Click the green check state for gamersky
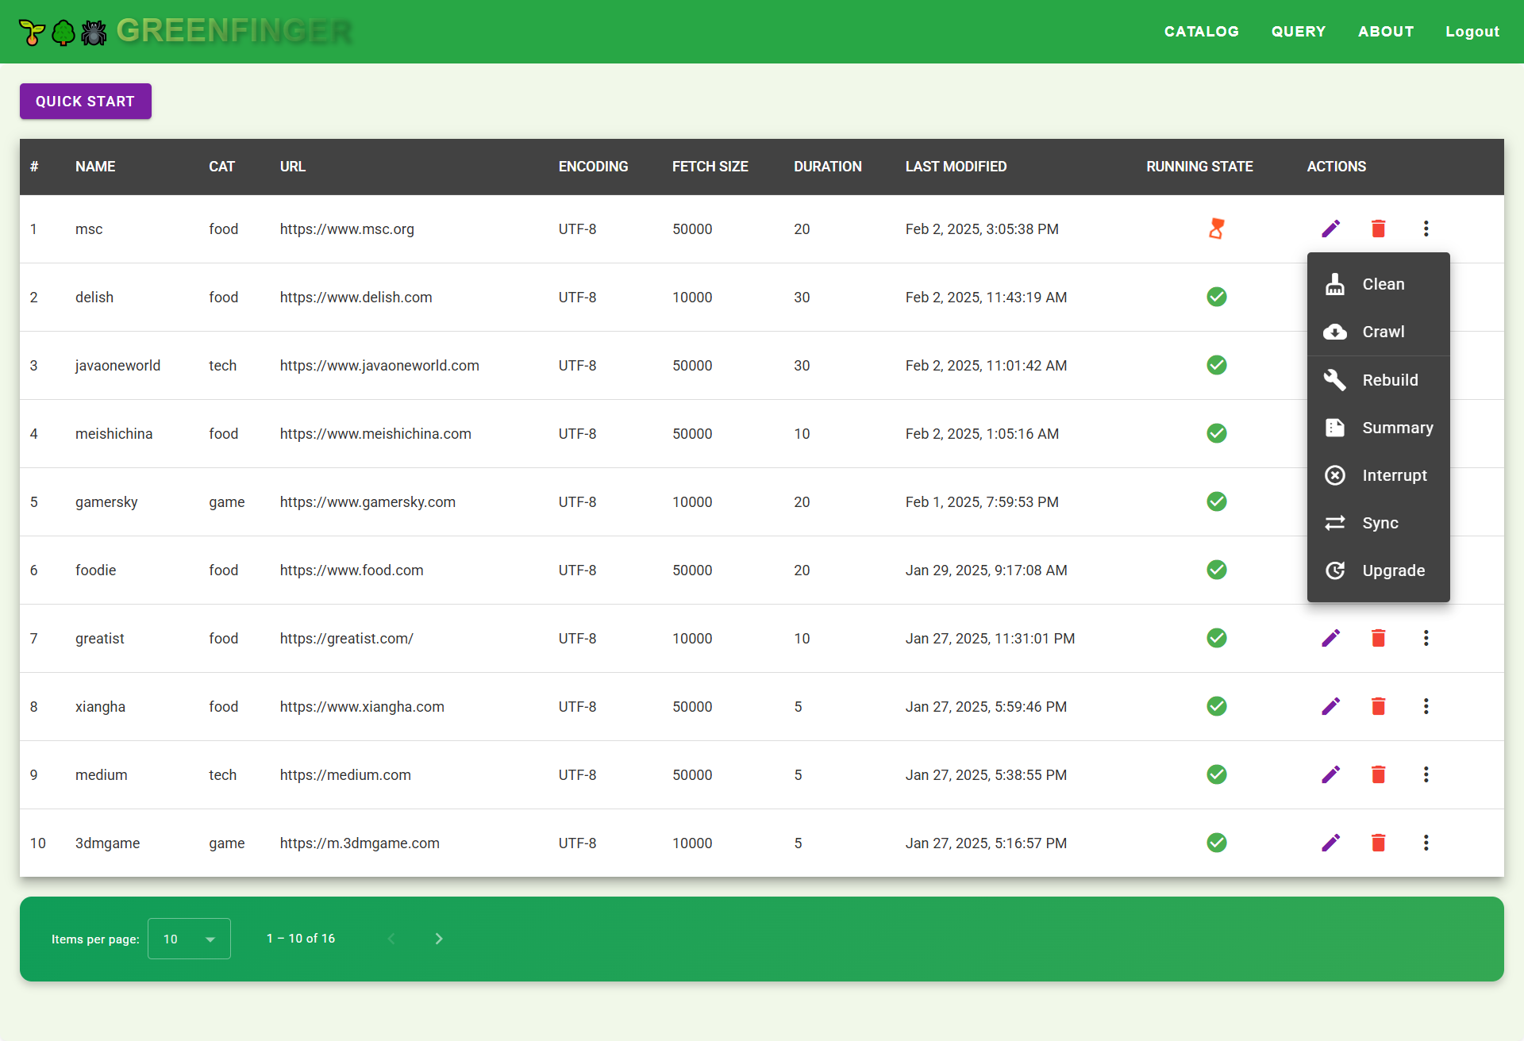Image resolution: width=1524 pixels, height=1041 pixels. point(1217,501)
